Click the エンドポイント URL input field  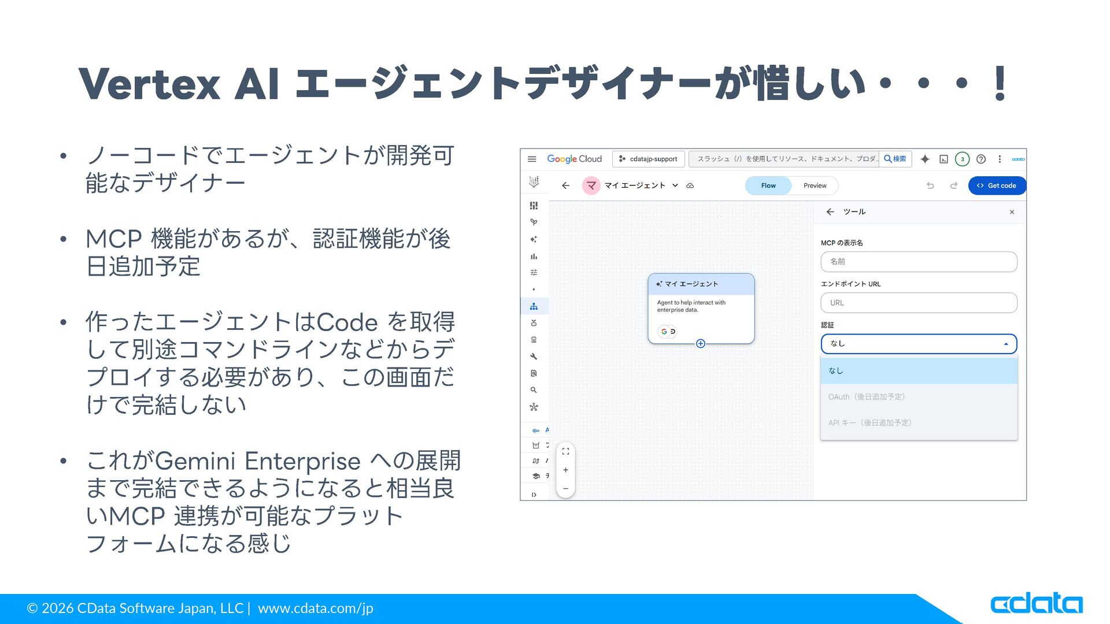coord(918,303)
